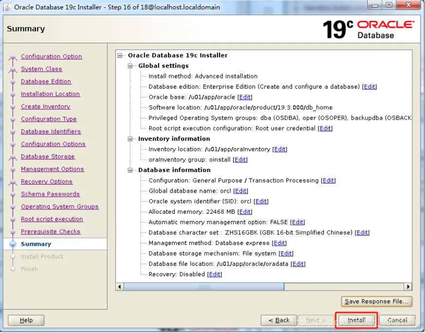The width and height of the screenshot is (425, 333).
Task: Go to the System Class step
Action: pos(41,69)
